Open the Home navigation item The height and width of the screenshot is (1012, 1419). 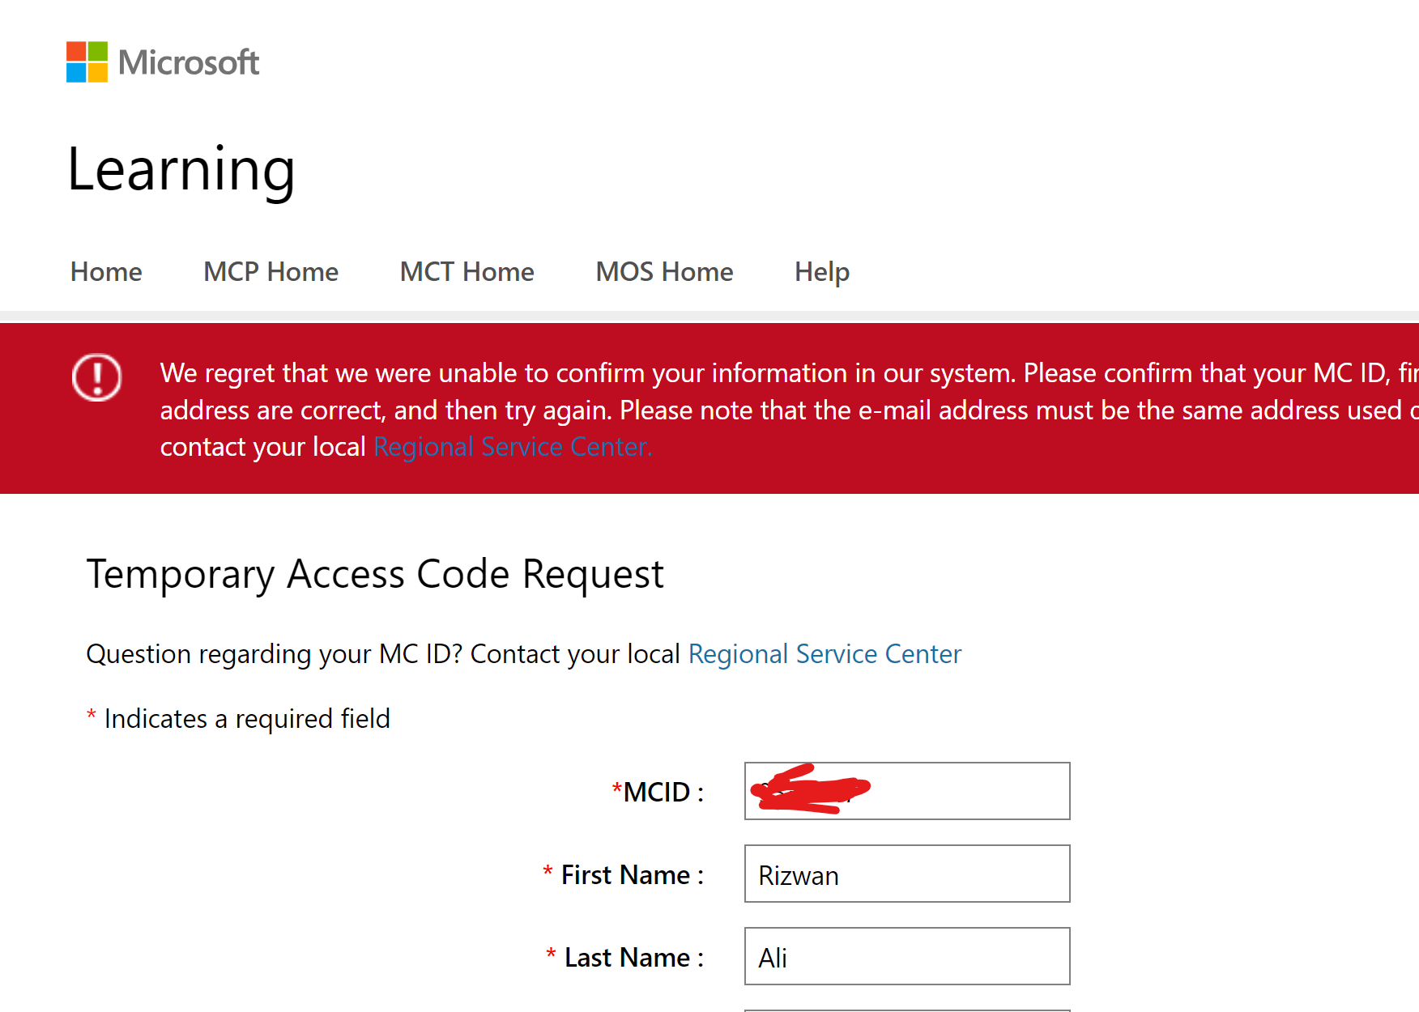tap(106, 272)
